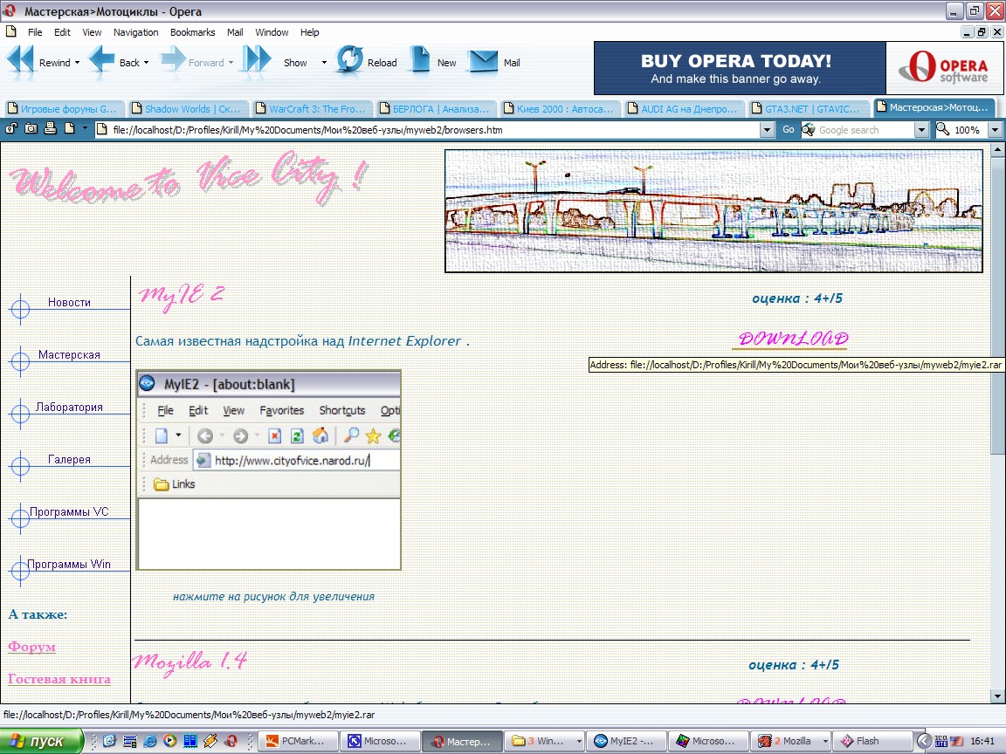This screenshot has width=1006, height=754.
Task: Open the Rewind history dropdown arrow
Action: (x=77, y=63)
